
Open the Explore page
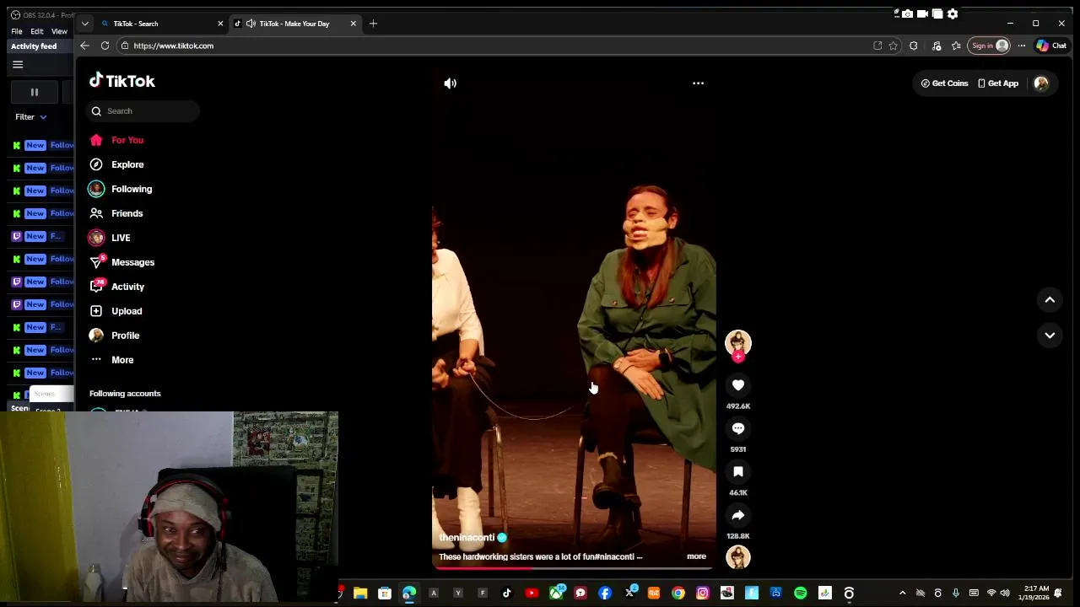tap(117, 164)
